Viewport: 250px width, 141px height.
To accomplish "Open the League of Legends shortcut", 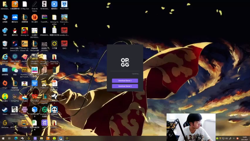I will (x=44, y=99).
